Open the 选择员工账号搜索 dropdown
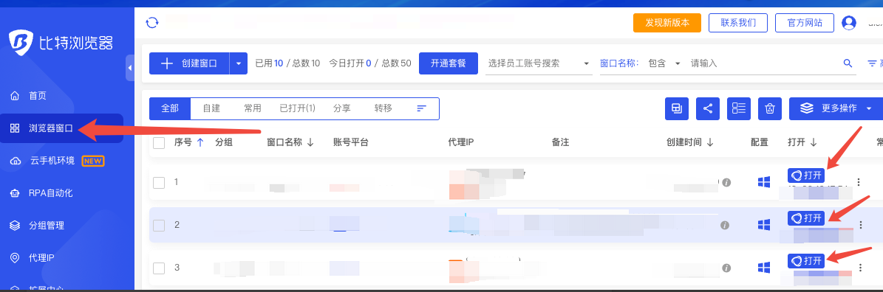This screenshot has height=292, width=883. (539, 63)
